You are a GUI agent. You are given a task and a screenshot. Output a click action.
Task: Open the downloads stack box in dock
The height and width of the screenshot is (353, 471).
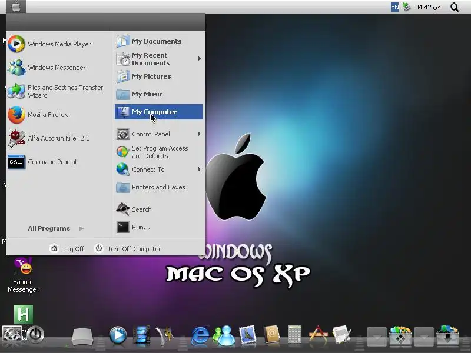447,335
